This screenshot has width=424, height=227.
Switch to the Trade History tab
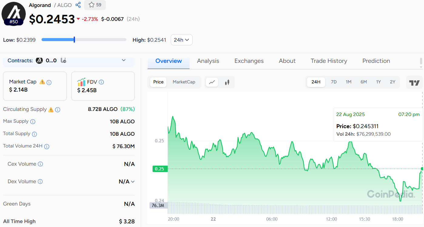tap(329, 61)
